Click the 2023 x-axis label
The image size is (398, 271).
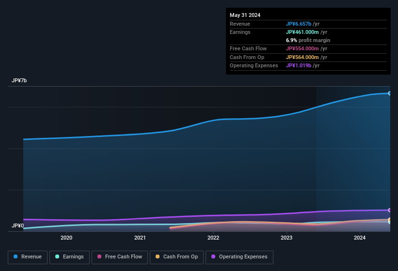[x=287, y=238]
